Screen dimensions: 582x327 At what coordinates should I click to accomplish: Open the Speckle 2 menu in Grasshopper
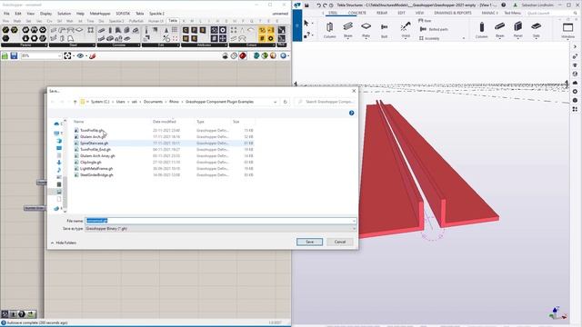(156, 14)
